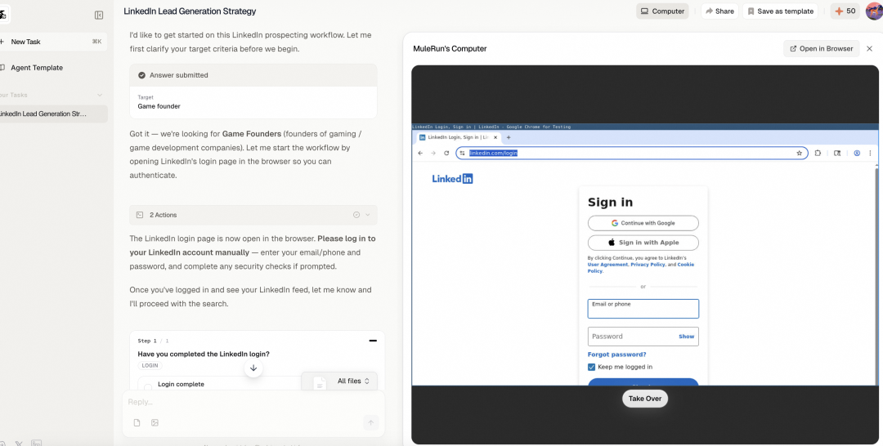Collapse the Step 1 question card
This screenshot has width=883, height=446.
tap(373, 341)
